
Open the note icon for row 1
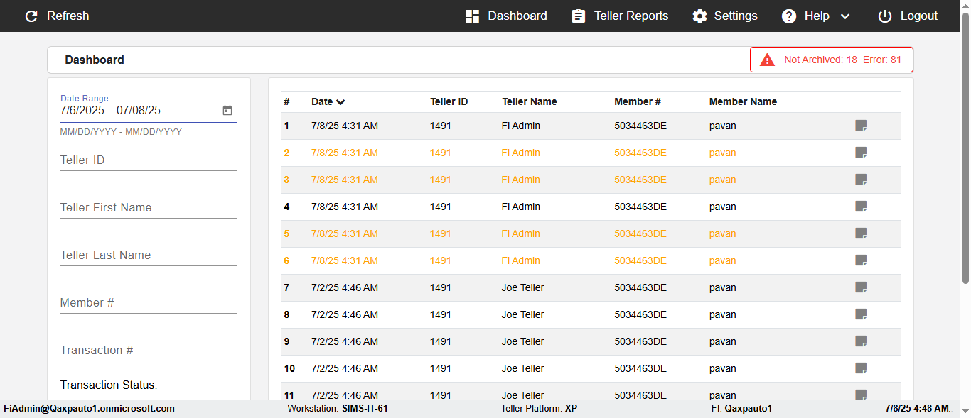tap(861, 126)
